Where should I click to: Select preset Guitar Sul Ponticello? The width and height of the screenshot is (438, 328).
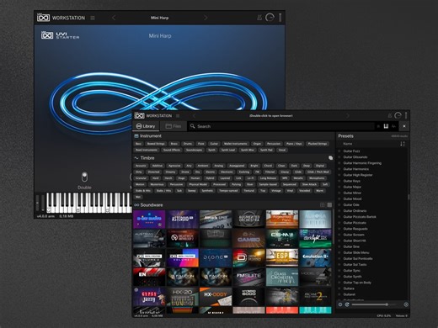(x=358, y=258)
